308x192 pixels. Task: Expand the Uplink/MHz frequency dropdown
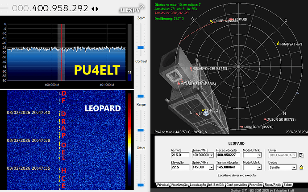coord(211,167)
